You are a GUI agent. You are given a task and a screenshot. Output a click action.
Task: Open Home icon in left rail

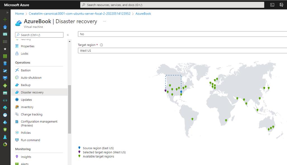click(x=5, y=27)
